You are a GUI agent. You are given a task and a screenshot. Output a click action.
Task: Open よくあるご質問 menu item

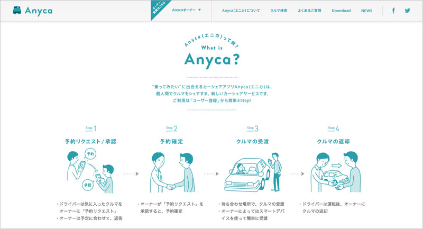click(x=309, y=11)
